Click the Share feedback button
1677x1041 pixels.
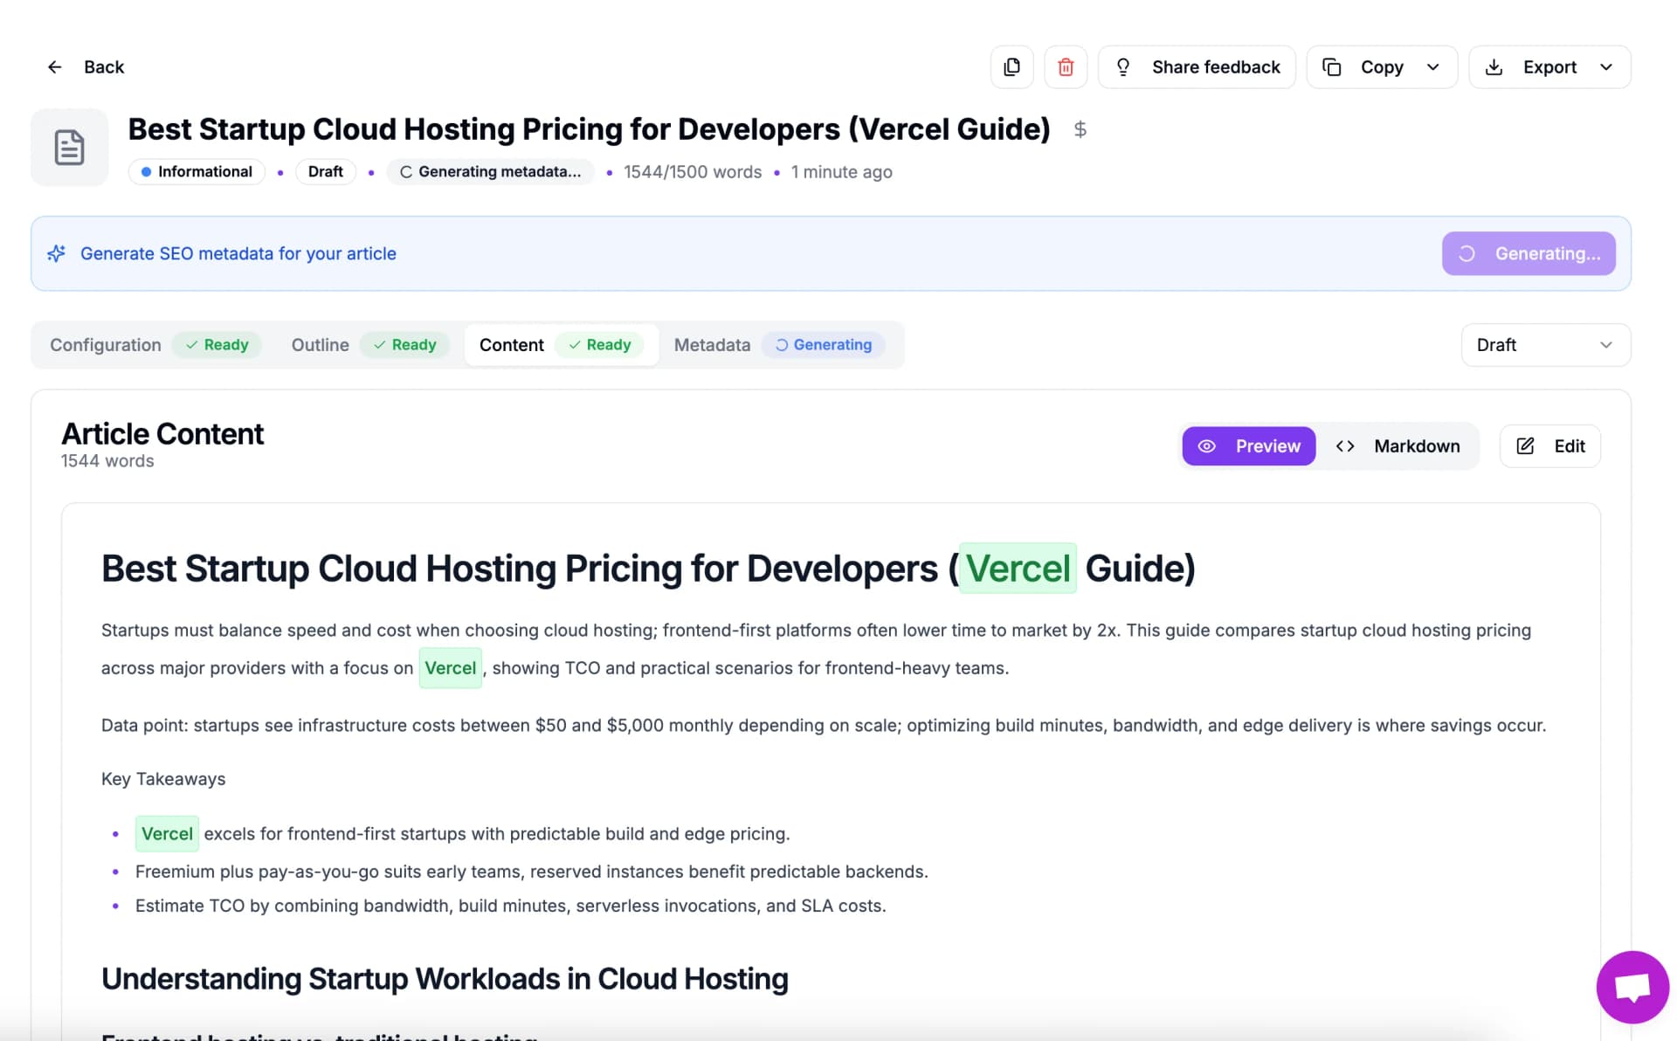pos(1197,67)
